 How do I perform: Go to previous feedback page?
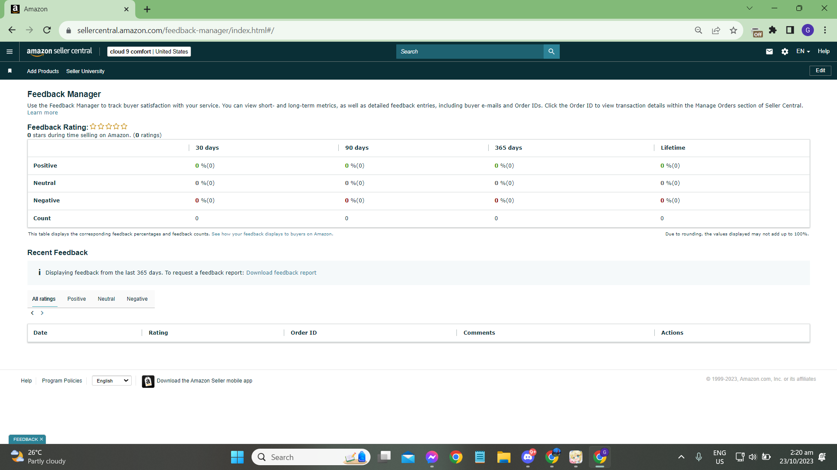coord(32,313)
